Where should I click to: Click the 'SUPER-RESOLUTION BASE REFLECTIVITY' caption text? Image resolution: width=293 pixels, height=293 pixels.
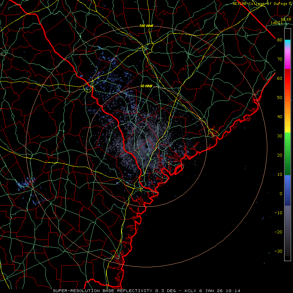pyautogui.click(x=103, y=291)
